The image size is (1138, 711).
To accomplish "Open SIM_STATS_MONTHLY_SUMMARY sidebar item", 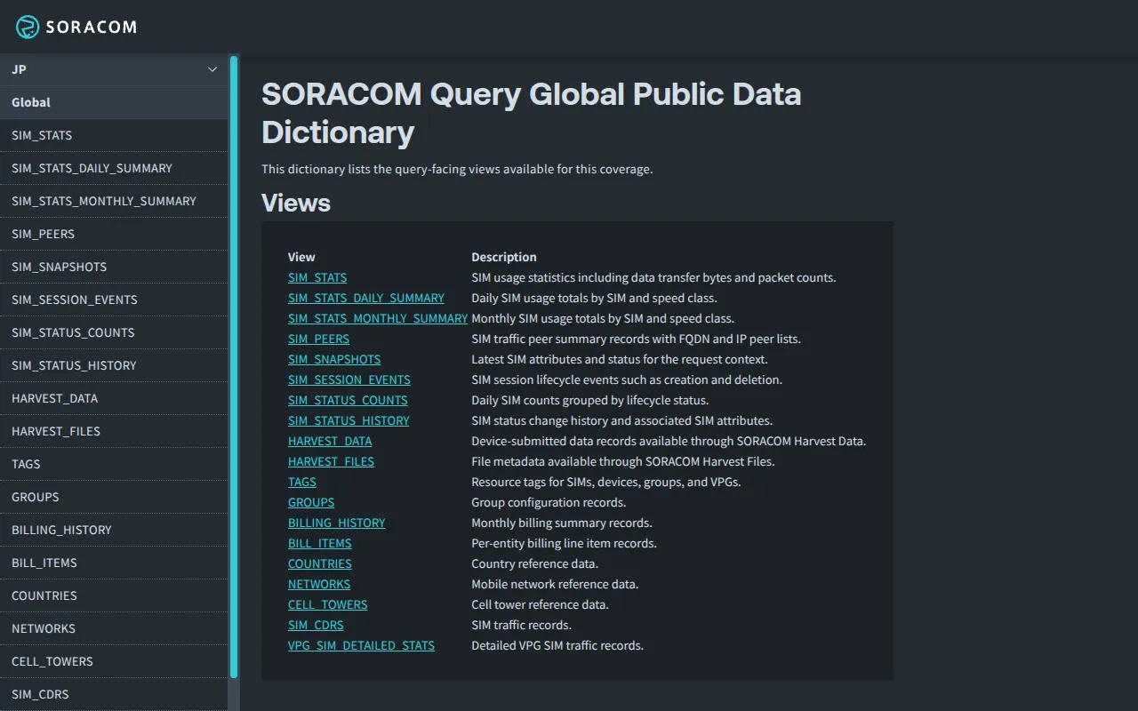I will click(x=114, y=201).
